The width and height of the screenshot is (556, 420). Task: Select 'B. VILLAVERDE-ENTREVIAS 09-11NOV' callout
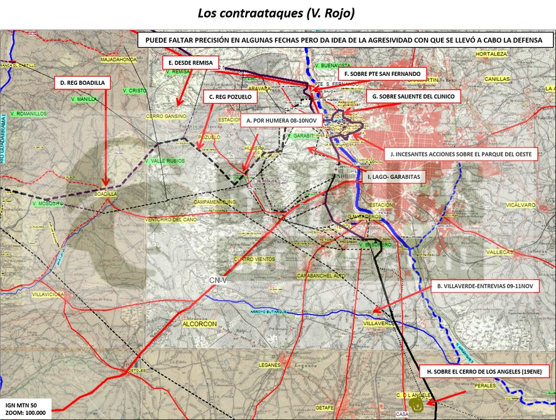[485, 286]
